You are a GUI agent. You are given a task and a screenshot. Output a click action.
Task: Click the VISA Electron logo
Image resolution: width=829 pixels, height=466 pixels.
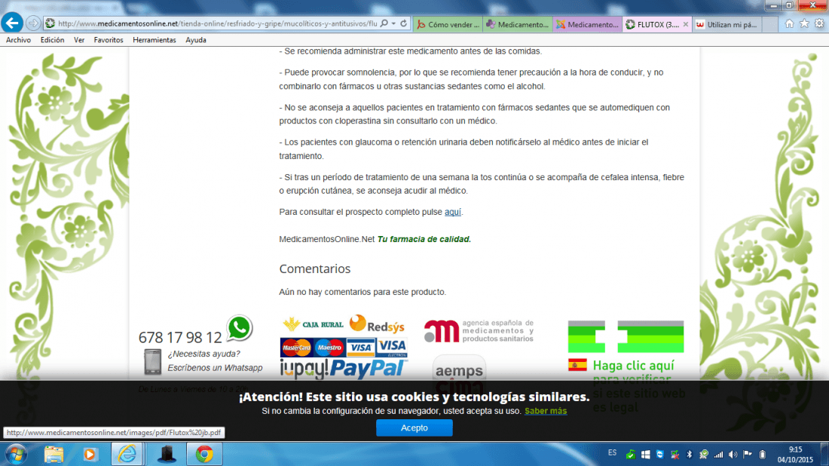pos(393,348)
